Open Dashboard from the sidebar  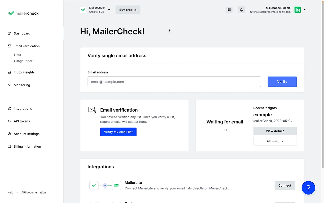pyautogui.click(x=22, y=33)
